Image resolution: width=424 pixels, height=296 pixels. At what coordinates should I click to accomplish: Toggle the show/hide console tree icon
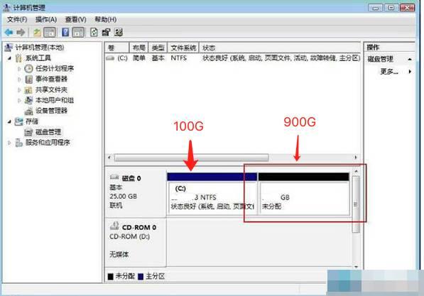[x=50, y=33]
